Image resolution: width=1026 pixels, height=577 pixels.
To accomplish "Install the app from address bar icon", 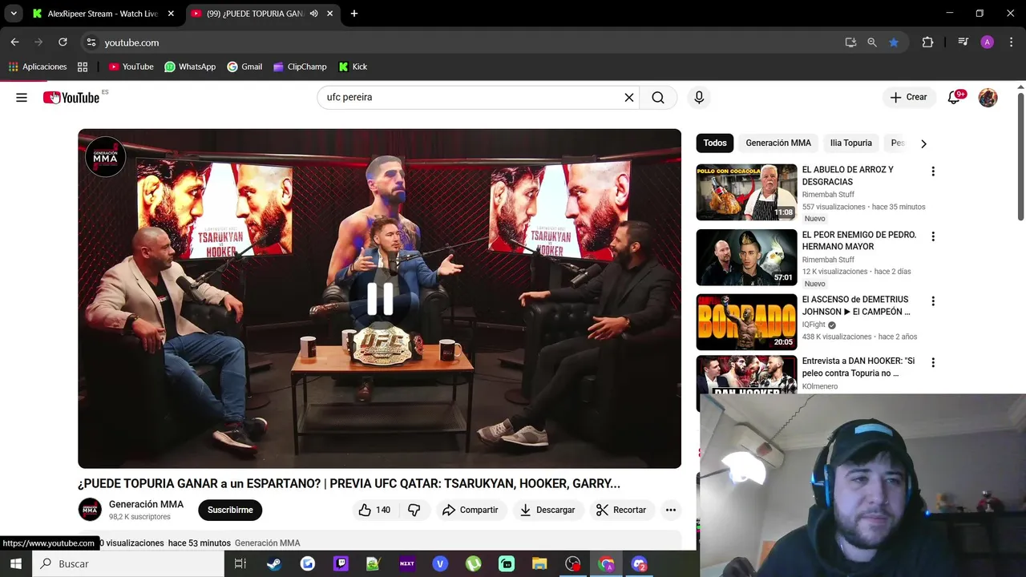I will click(x=850, y=42).
